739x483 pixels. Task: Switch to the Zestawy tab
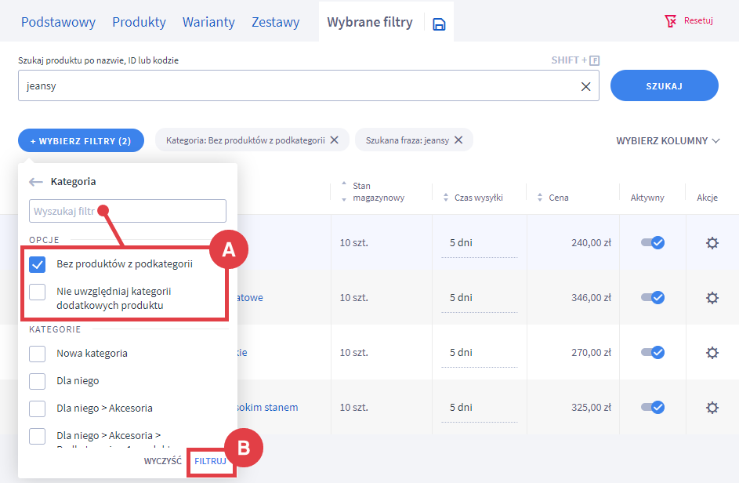(276, 22)
